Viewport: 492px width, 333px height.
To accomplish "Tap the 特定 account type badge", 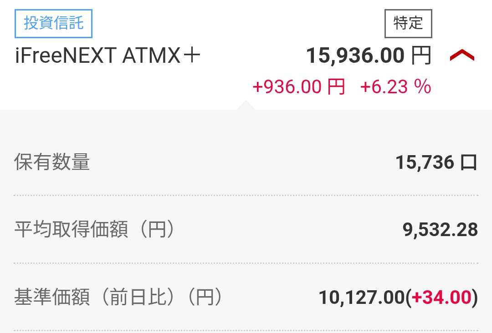I will (408, 23).
